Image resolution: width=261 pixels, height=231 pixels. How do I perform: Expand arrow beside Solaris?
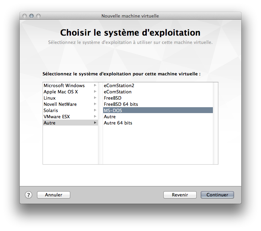coord(95,110)
